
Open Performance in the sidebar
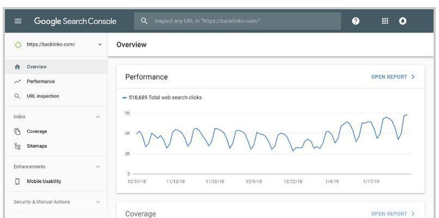coord(56,82)
